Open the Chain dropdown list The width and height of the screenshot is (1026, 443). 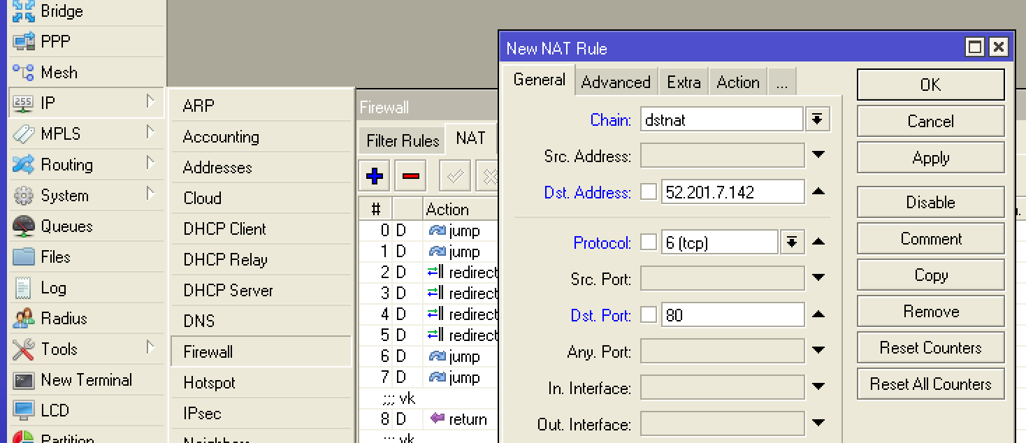(817, 119)
